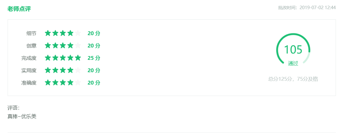Image resolution: width=341 pixels, height=133 pixels.
Task: Click the 完成度 score of 25 分
Action: [94, 58]
